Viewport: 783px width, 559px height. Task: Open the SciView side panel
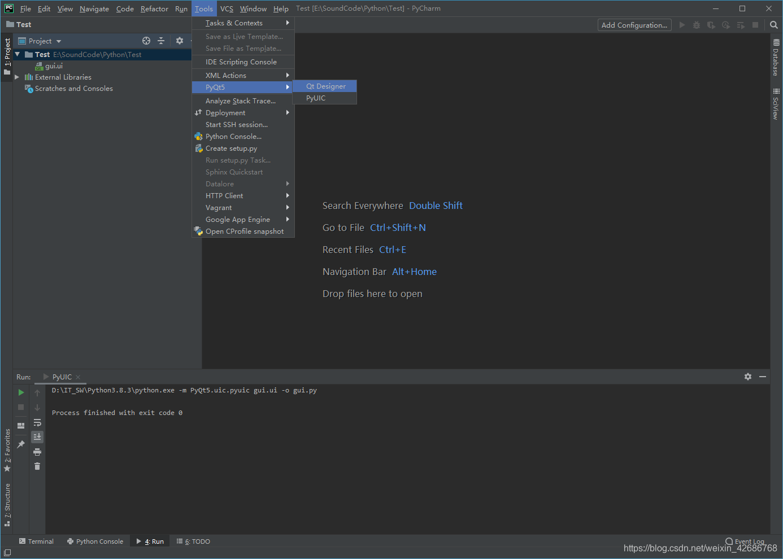pyautogui.click(x=776, y=104)
